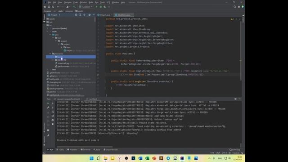Open IDE settings gear at top right
This screenshot has height=162, width=288.
point(239,7)
